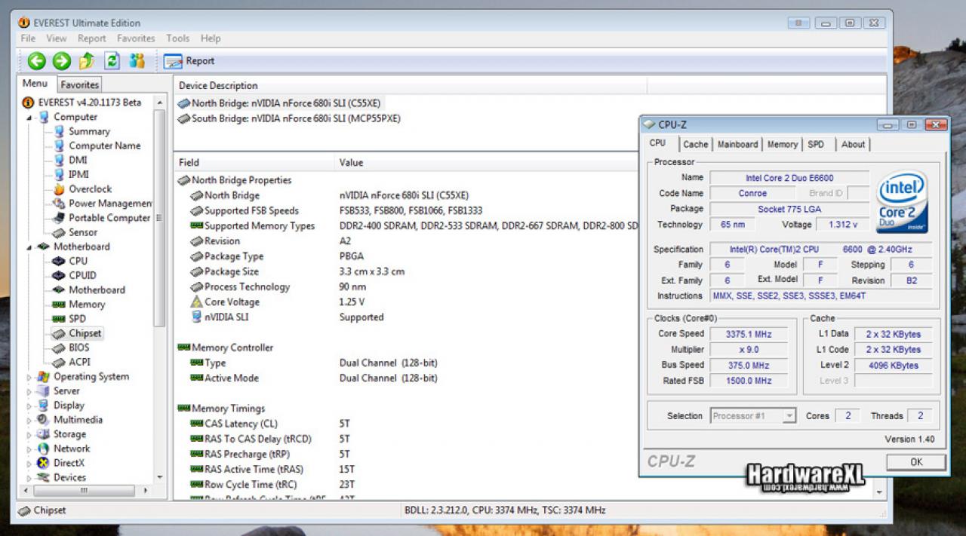The height and width of the screenshot is (536, 966).
Task: Switch to the Favorites sidebar tab
Action: tap(80, 84)
